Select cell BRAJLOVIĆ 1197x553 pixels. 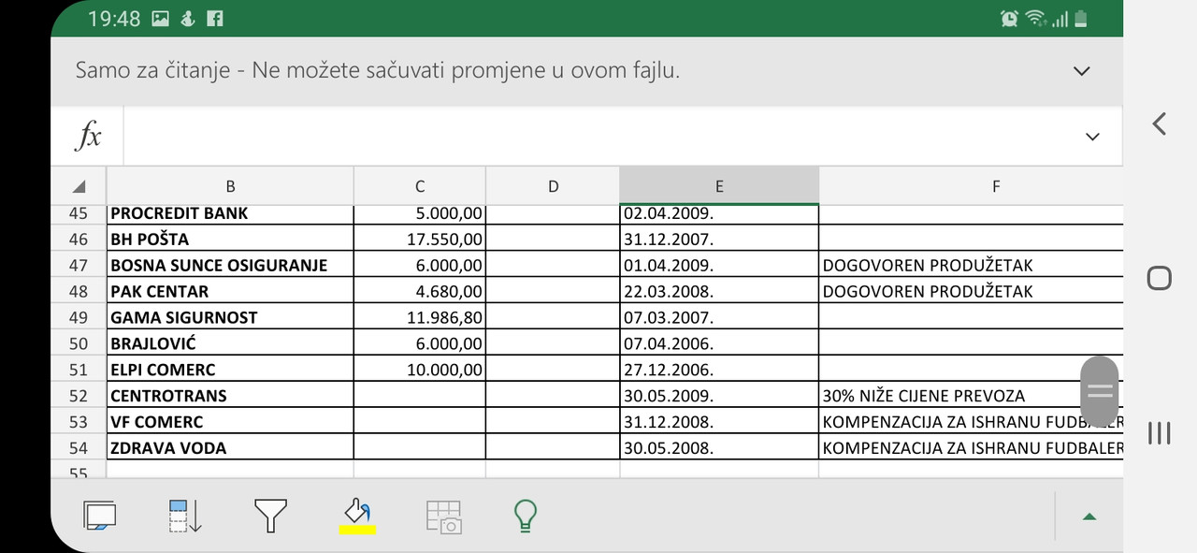[x=230, y=343]
